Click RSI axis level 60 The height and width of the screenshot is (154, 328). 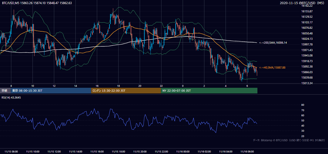[x=303, y=115]
